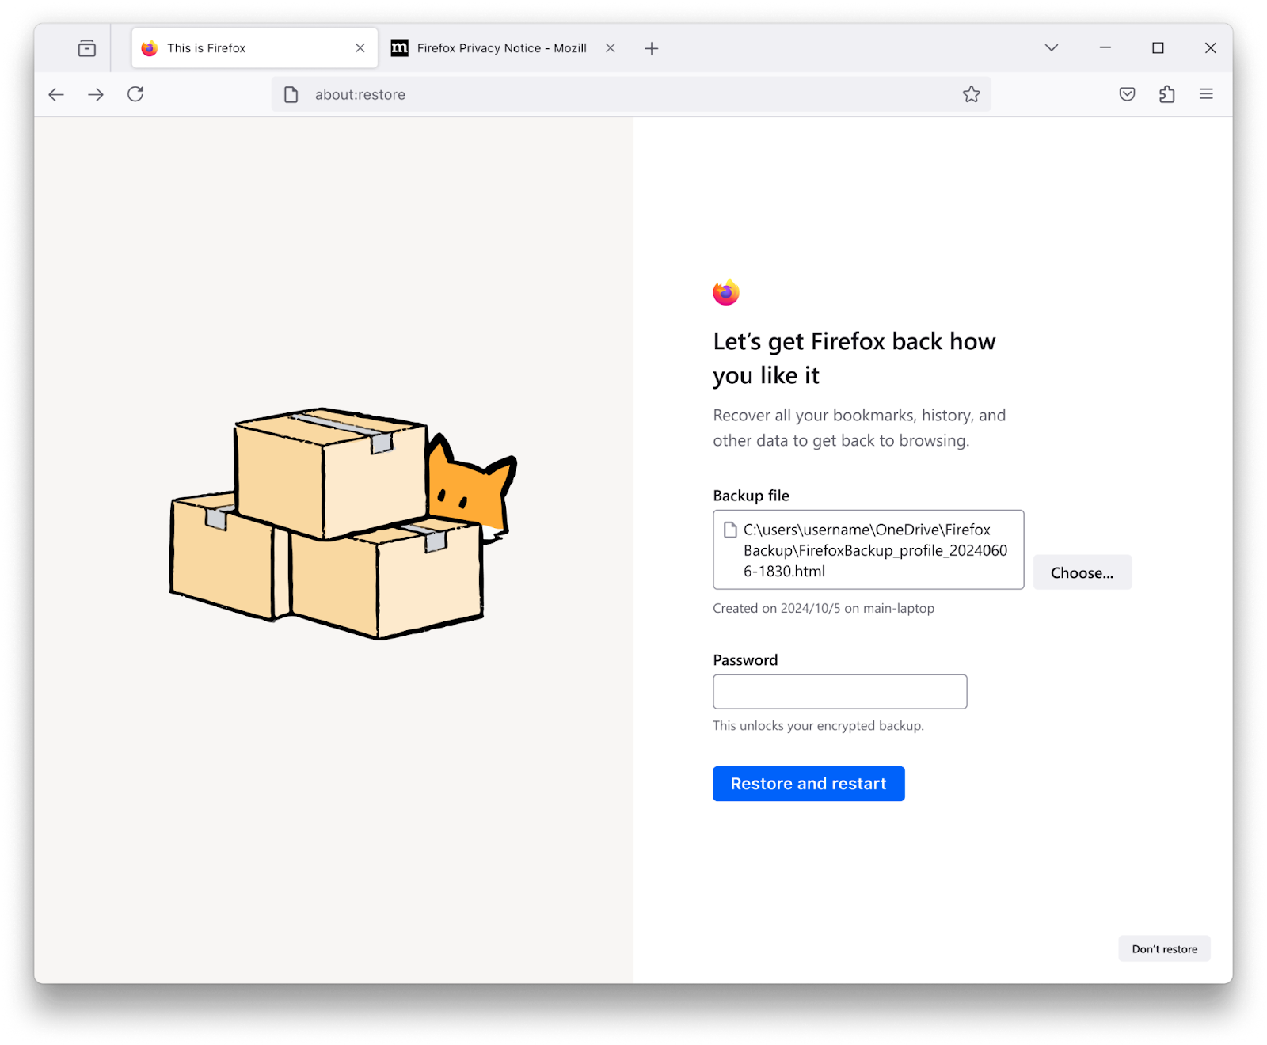Open a new tab with plus button
Viewport: 1267px width, 1045px height.
[x=651, y=48]
